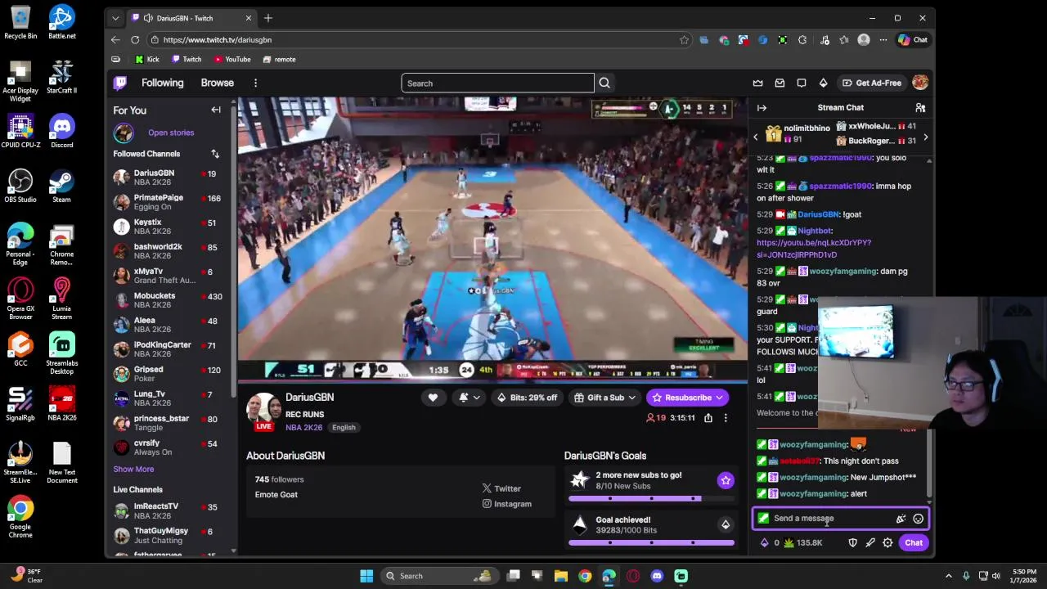1047x589 pixels.
Task: Open the sword mod tools icon
Action: 870,542
